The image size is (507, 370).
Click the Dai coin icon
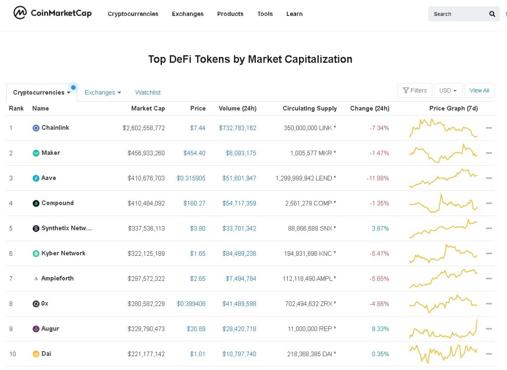(x=36, y=354)
